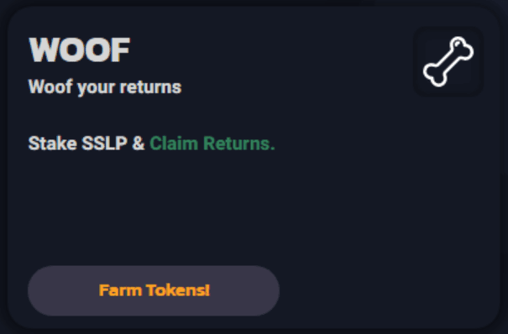
Task: Click the word Farm on the pill button
Action: (120, 290)
